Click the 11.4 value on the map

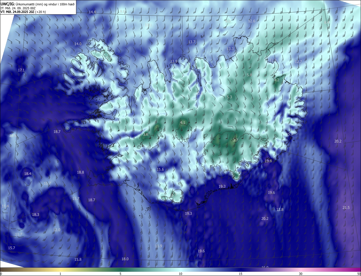(5, 206)
